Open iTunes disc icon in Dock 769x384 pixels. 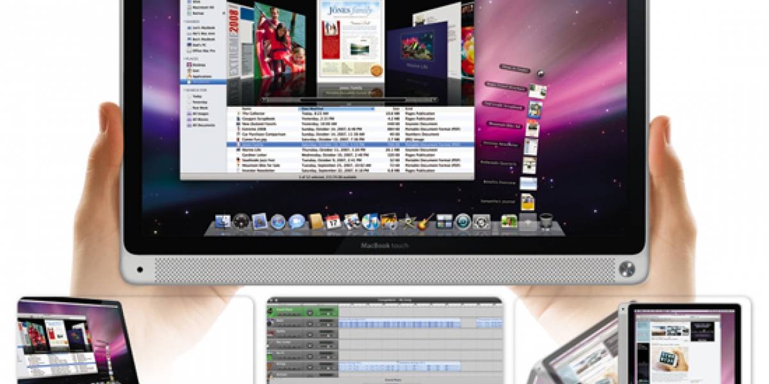click(x=370, y=221)
